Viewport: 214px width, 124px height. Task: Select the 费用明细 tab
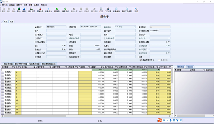pos(180,67)
